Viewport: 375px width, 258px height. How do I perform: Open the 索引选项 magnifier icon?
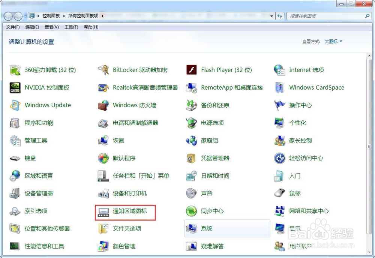coord(15,211)
